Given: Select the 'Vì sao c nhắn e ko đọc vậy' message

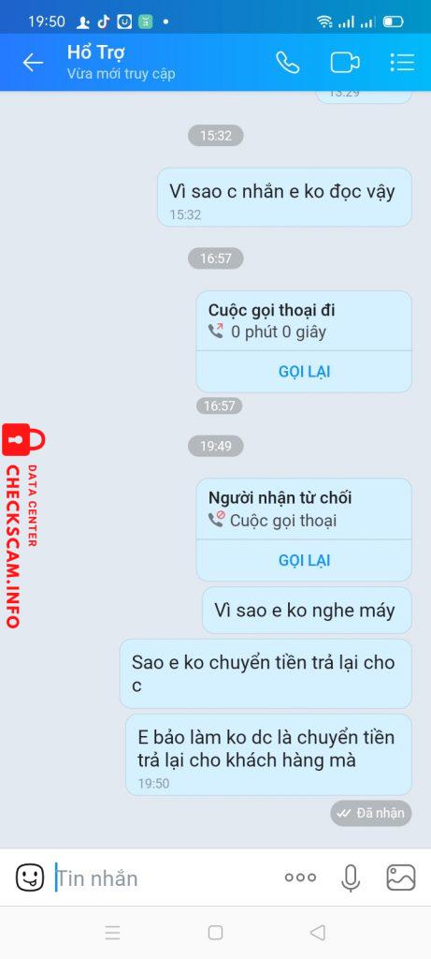Looking at the screenshot, I should [x=284, y=198].
